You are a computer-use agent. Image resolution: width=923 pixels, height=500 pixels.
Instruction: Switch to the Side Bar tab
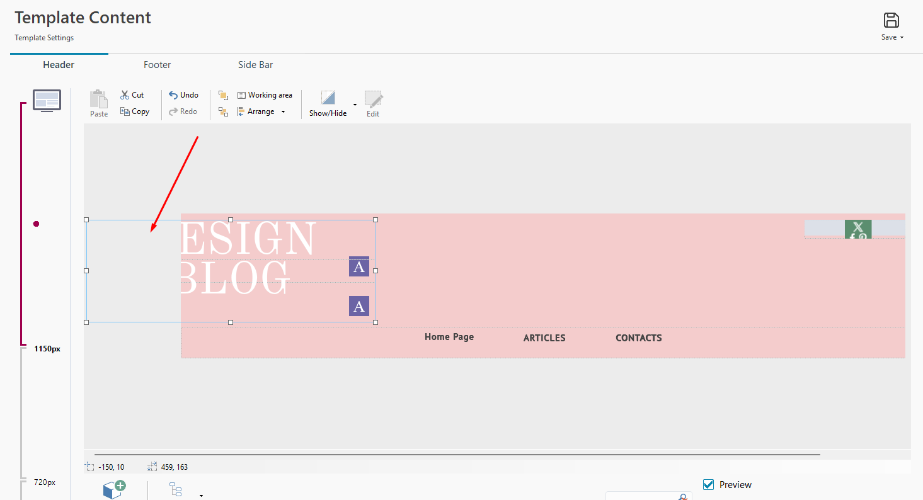[x=255, y=65]
